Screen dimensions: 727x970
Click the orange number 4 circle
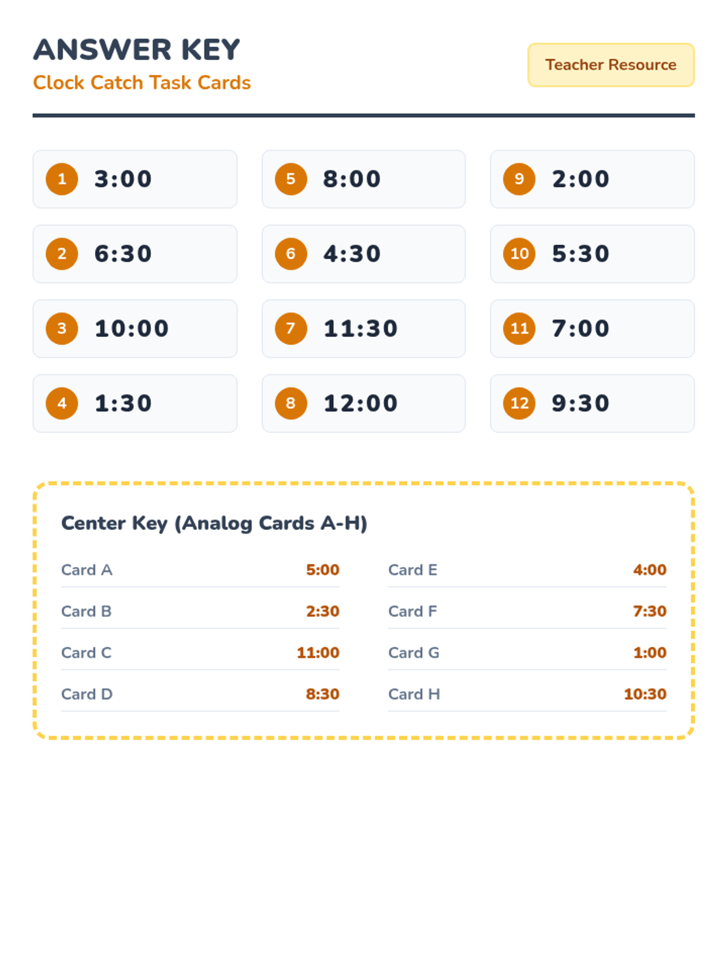[62, 403]
